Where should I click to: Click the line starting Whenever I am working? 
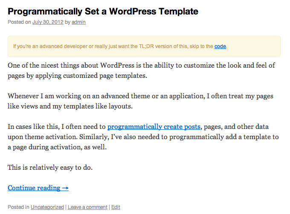tap(140, 96)
